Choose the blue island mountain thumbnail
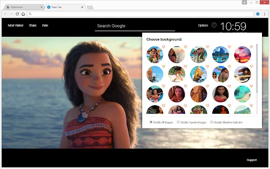This screenshot has width=270, height=169. (221, 55)
